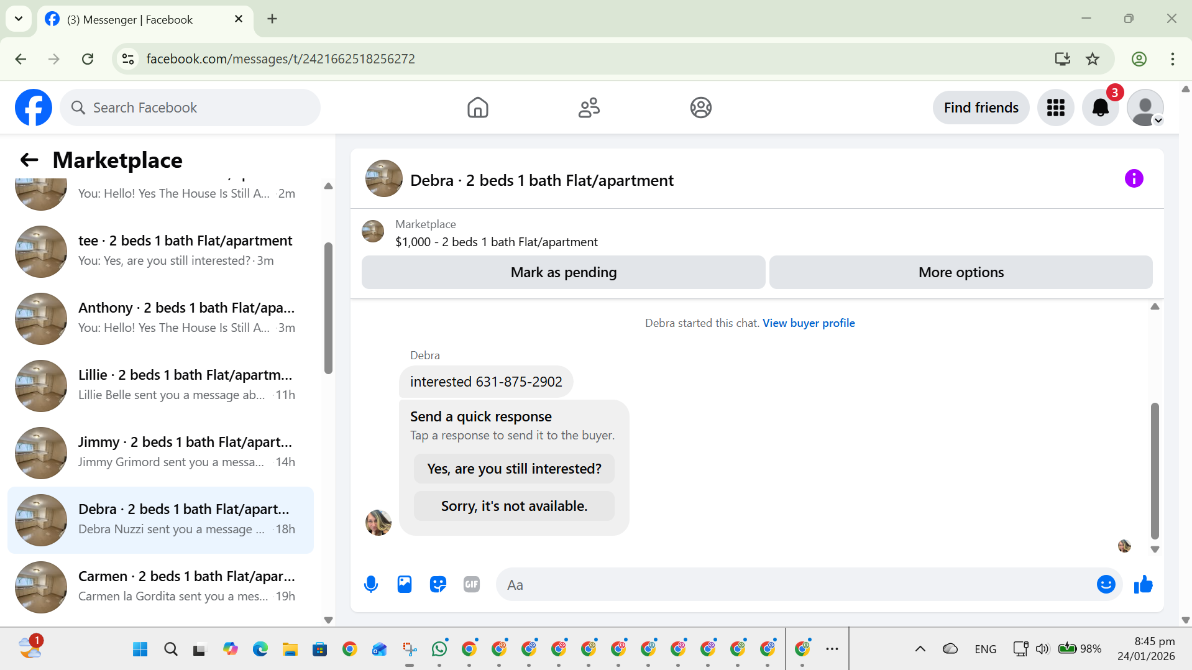
Task: Focus the Search Facebook field
Action: coord(190,108)
